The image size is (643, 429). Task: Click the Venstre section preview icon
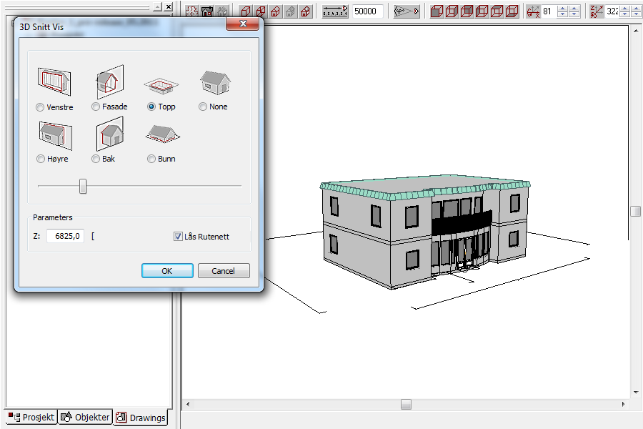(54, 81)
